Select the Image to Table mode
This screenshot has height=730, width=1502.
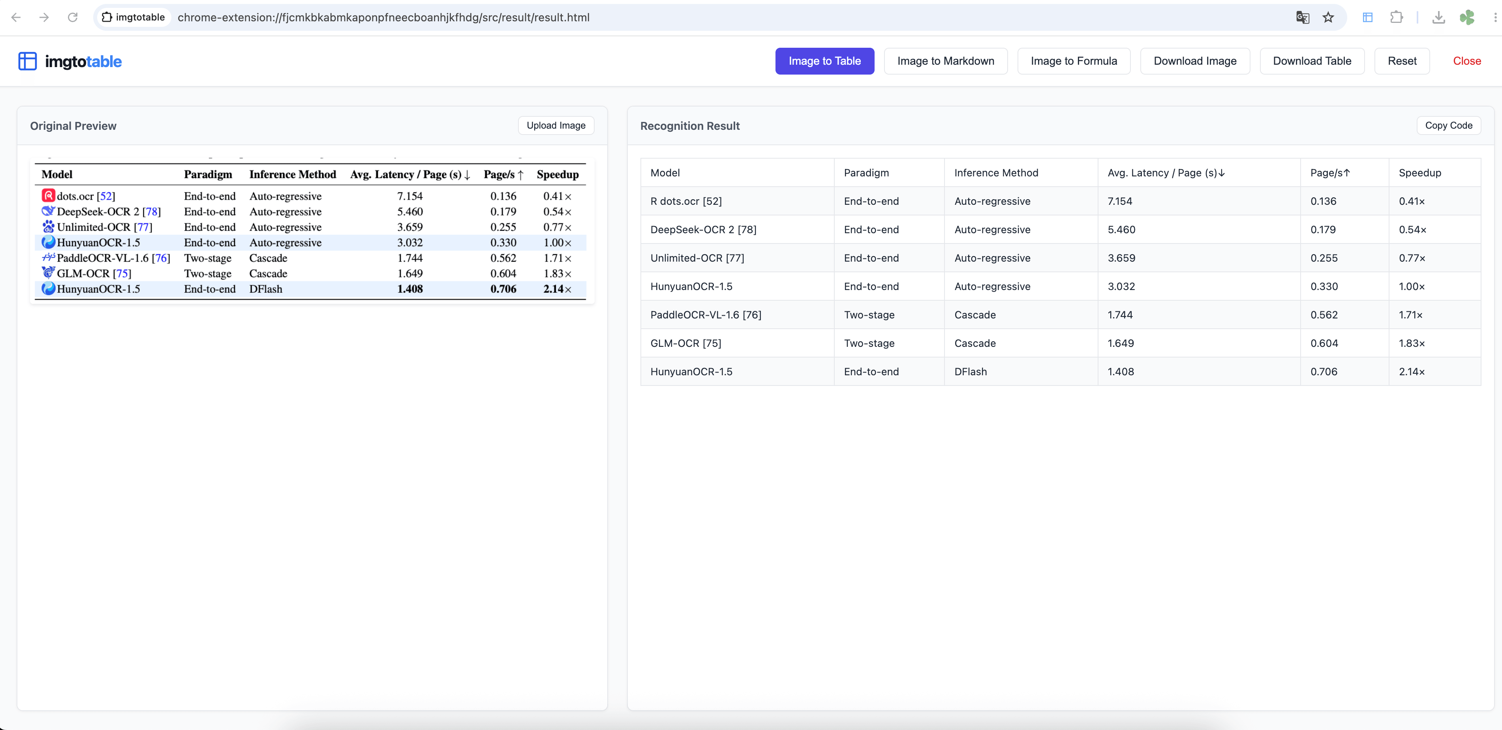(824, 61)
